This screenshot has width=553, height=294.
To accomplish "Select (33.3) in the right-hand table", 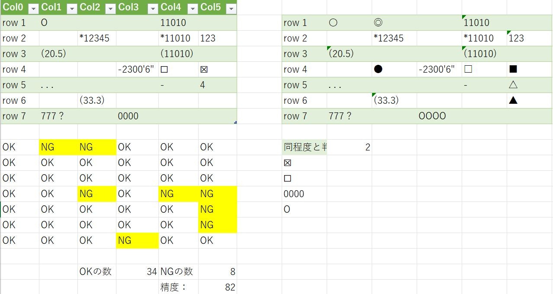I will (x=394, y=100).
